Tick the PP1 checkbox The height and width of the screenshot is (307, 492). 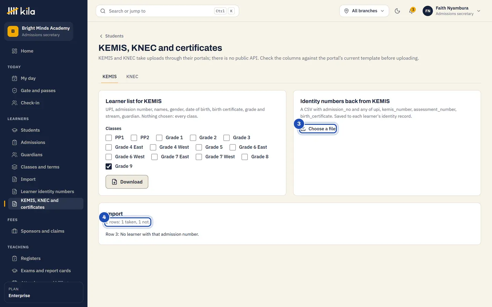(x=109, y=138)
